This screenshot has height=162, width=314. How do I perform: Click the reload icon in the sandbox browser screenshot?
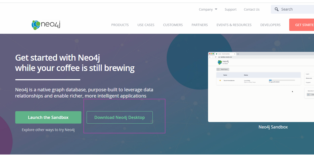[216, 57]
